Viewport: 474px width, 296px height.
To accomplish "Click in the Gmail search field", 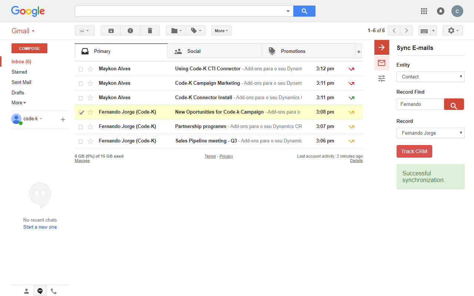I will (x=180, y=11).
